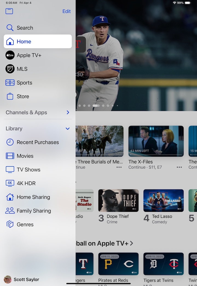This screenshot has height=286, width=197.
Task: Open the Dope Thief poster
Action: pos(118,200)
